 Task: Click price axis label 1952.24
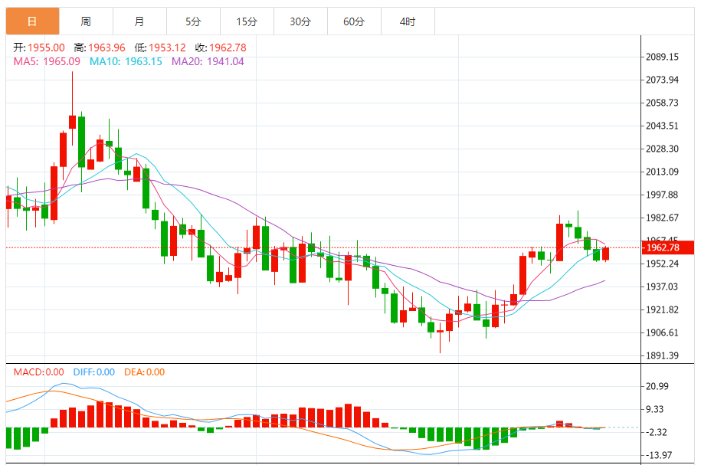pyautogui.click(x=662, y=264)
